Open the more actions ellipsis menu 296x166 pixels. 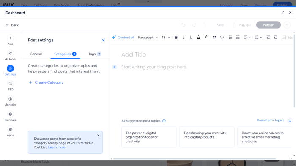tap(287, 25)
